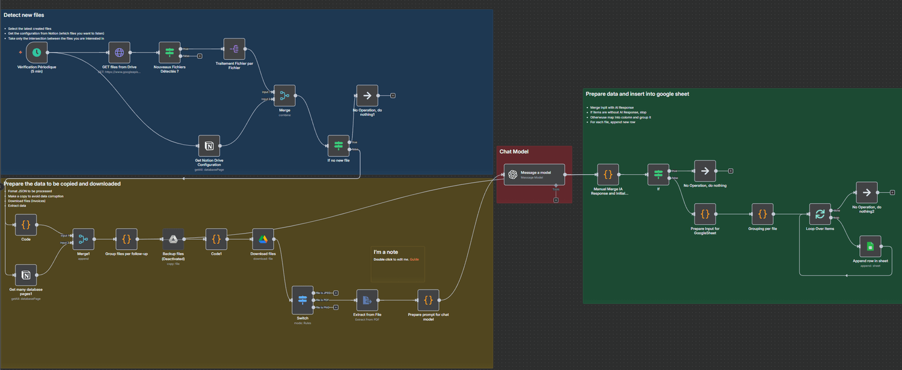Click the Prepare Input for GoogleSheet label
The width and height of the screenshot is (902, 370).
tap(705, 231)
